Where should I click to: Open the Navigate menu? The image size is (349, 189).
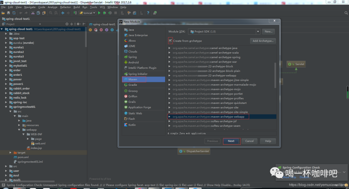30,7
